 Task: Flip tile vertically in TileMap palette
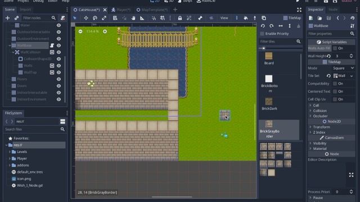point(290,26)
